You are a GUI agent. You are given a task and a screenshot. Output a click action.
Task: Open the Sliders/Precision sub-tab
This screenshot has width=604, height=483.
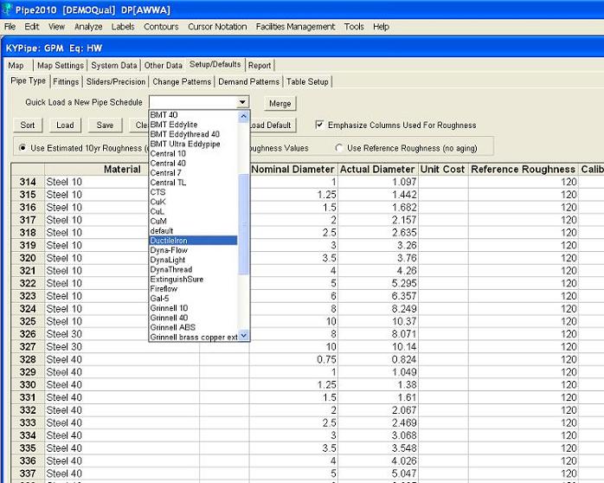point(116,81)
